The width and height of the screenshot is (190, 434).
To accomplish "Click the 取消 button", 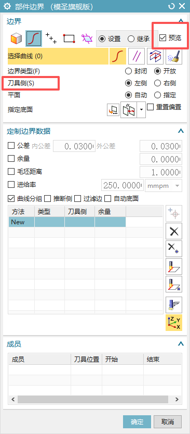I will click(167, 422).
